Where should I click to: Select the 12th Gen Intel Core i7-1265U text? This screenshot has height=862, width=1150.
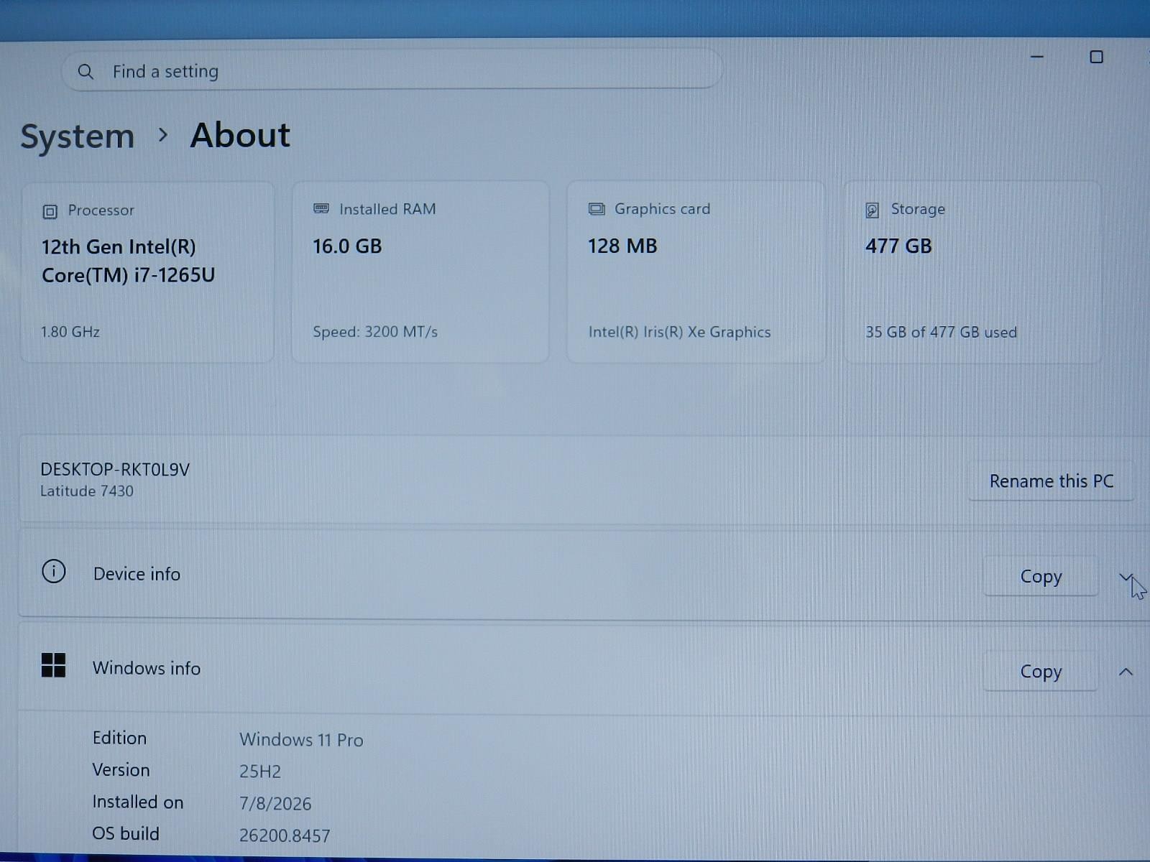[x=128, y=261]
